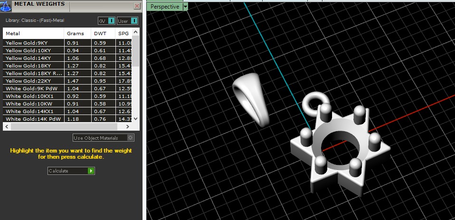
Task: Click the 1.06 grams value cell
Action: pyautogui.click(x=77, y=58)
